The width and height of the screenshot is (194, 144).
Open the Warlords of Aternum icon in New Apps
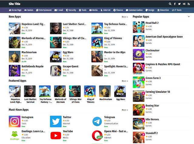(15, 42)
